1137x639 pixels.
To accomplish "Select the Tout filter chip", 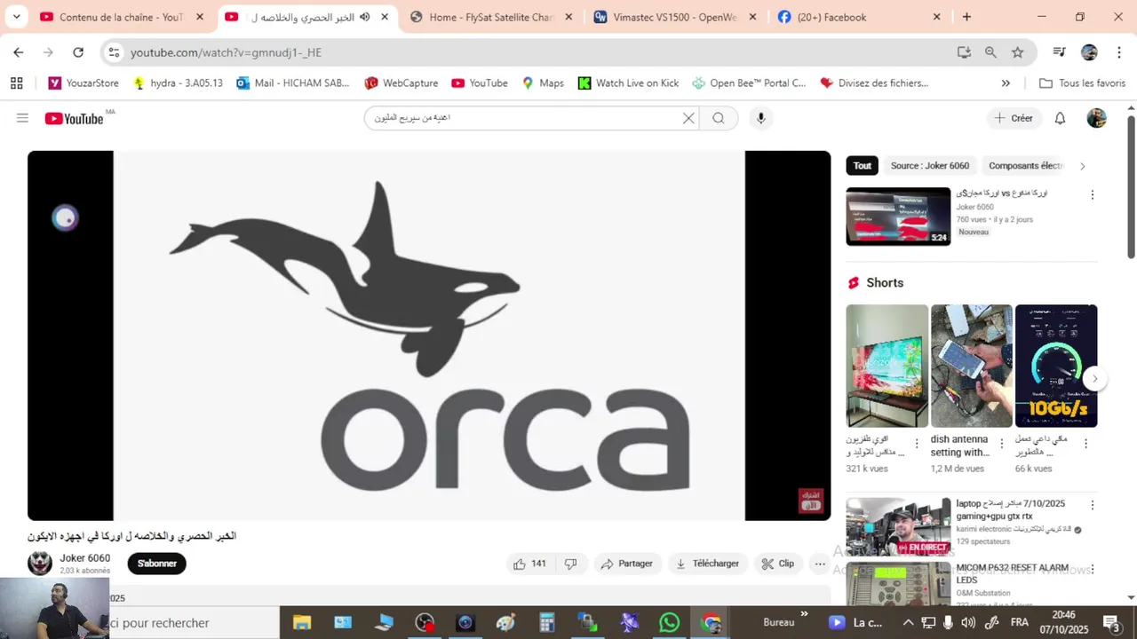I will (x=863, y=166).
